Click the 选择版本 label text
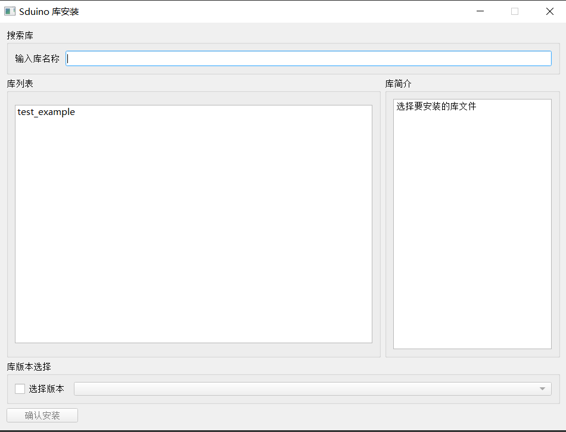Viewport: 566px width, 432px height. point(46,389)
